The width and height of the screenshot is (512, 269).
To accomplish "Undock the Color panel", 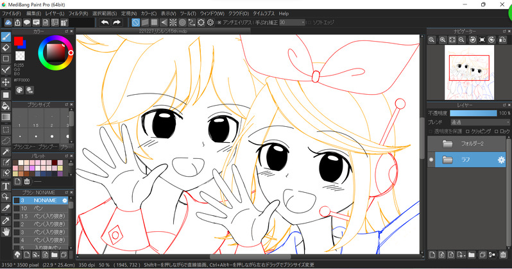I will pos(67,31).
